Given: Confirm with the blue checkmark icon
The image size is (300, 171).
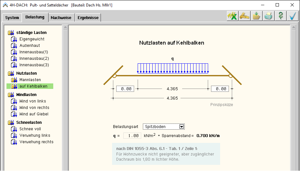Looking at the screenshot, I should (293, 16).
